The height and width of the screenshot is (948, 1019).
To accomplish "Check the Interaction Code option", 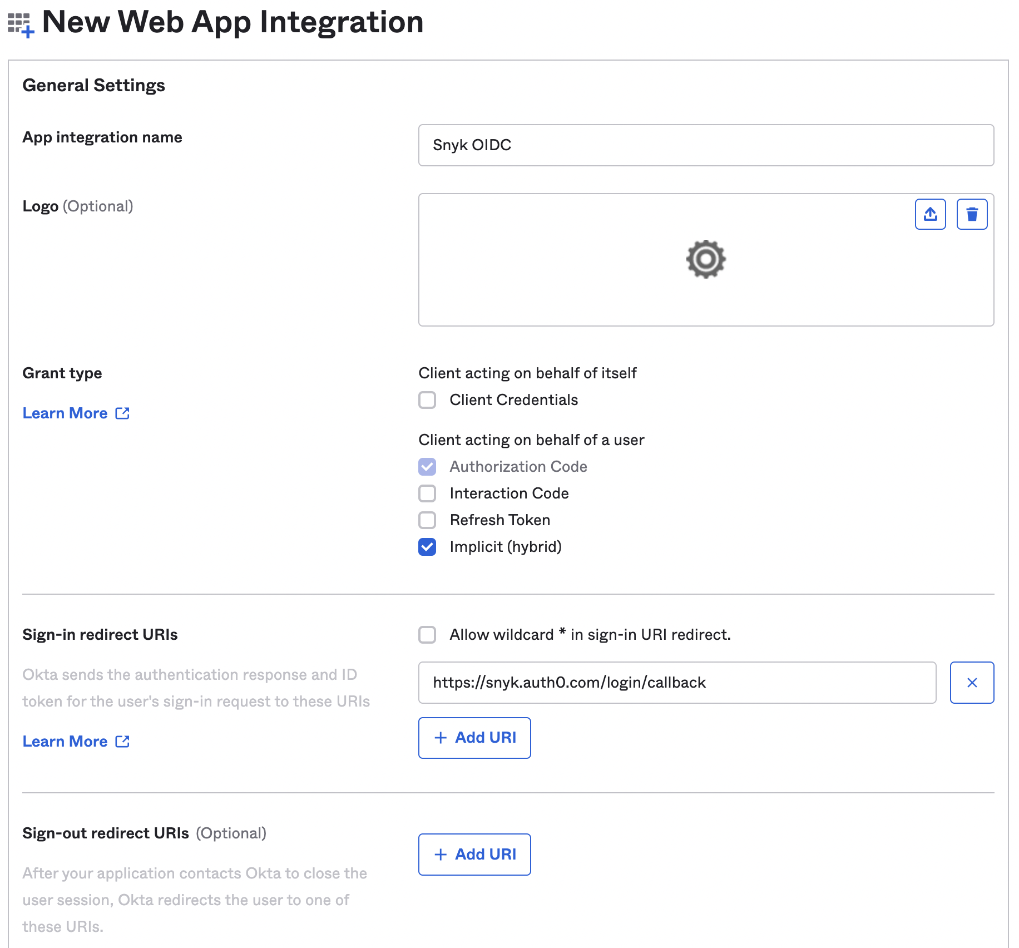I will [427, 493].
